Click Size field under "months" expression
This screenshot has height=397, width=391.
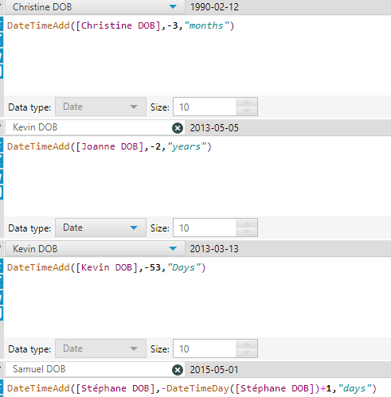(x=205, y=107)
